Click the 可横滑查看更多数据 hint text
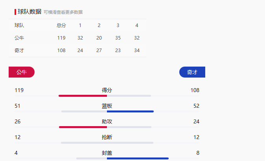The height and width of the screenshot is (161, 265). point(63,12)
